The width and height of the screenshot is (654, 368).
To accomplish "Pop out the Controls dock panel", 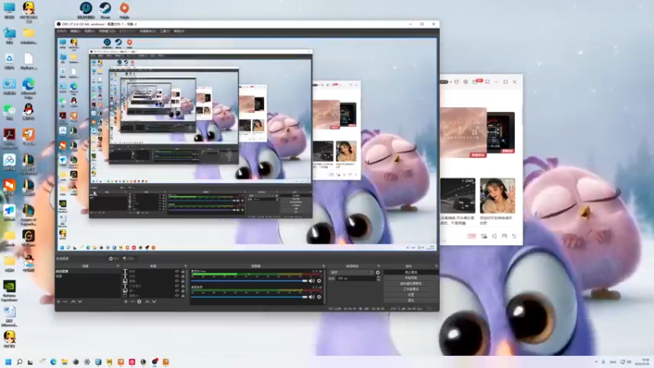I will point(437,266).
